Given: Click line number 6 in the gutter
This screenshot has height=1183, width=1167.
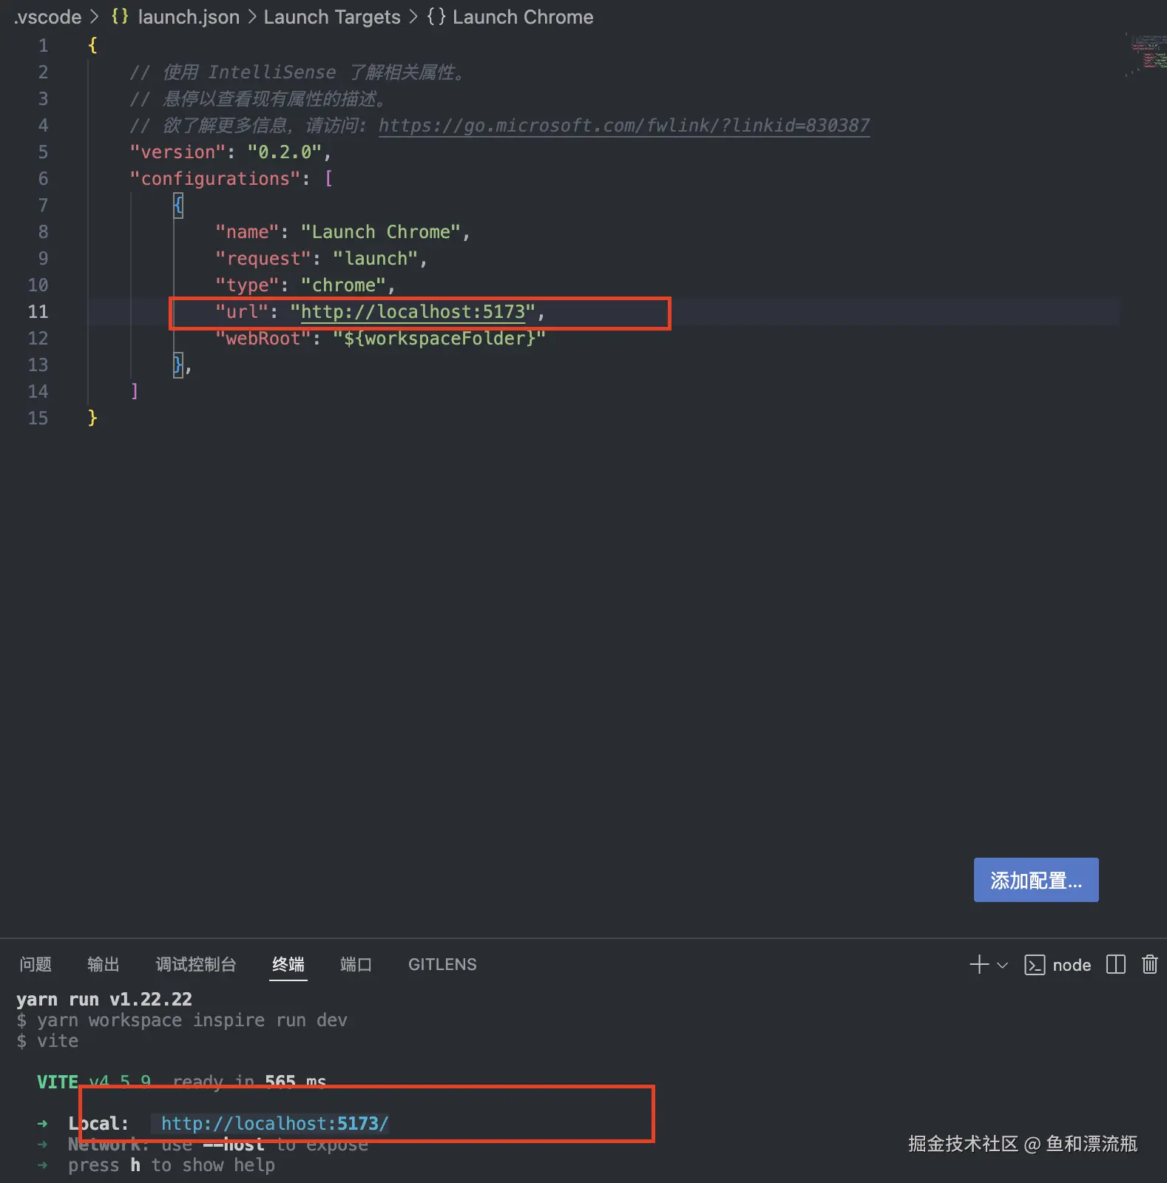Looking at the screenshot, I should point(43,179).
